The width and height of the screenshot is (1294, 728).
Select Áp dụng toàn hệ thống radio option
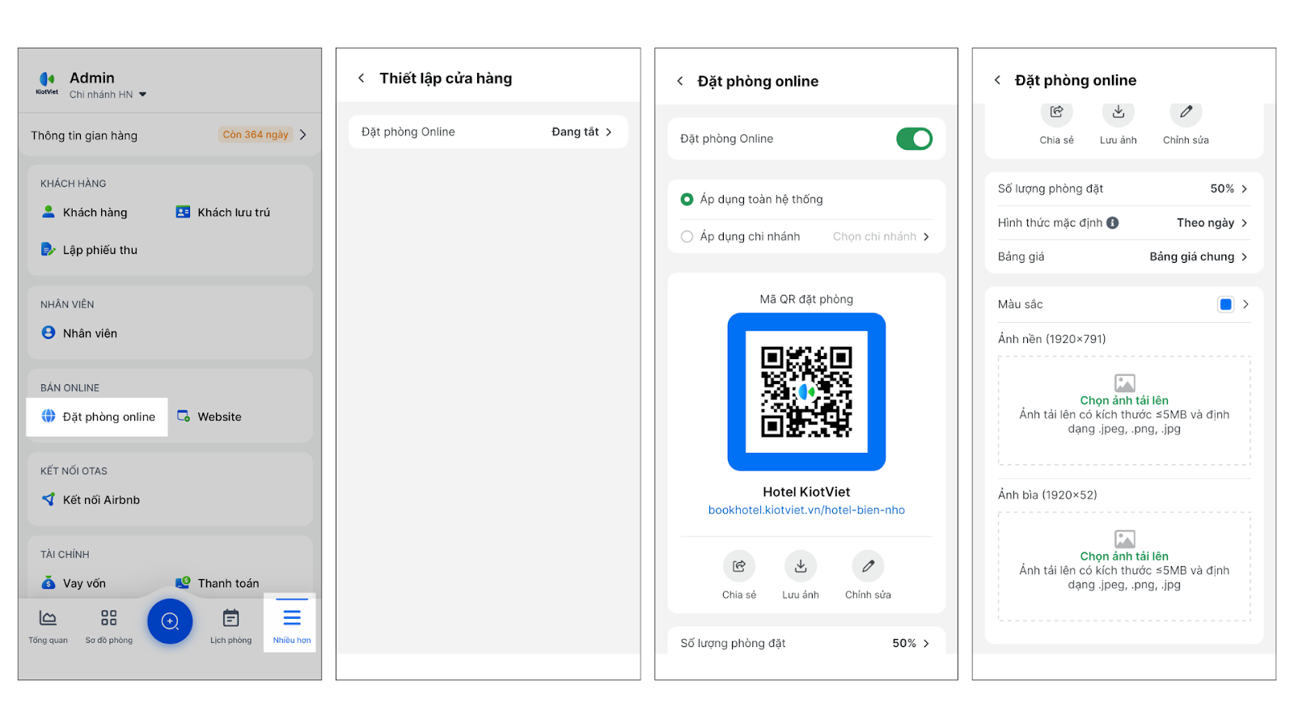(x=687, y=199)
